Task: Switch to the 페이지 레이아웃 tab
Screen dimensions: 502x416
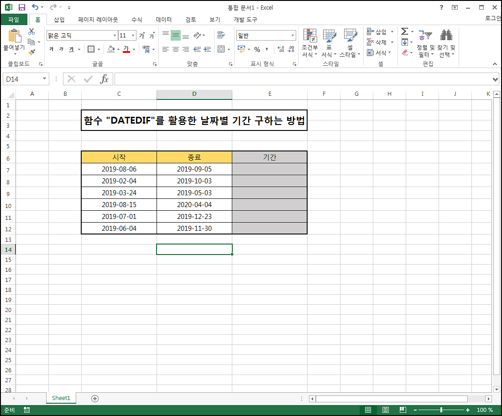Action: coord(98,20)
